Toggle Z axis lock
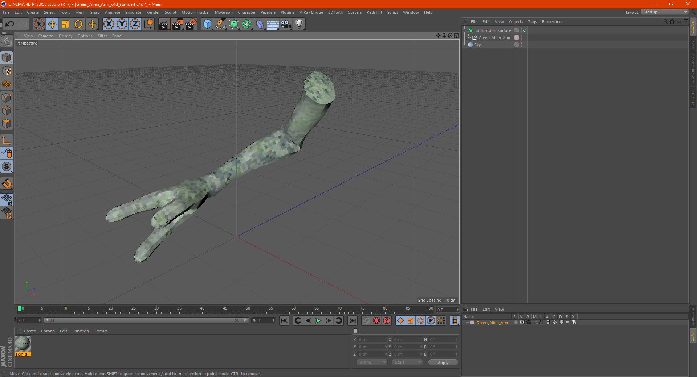 tap(135, 24)
